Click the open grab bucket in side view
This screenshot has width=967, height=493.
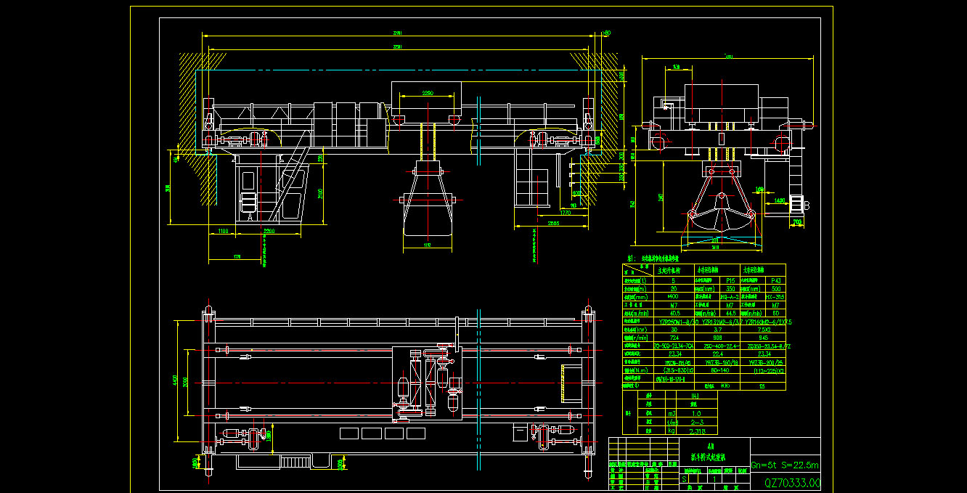pyautogui.click(x=719, y=218)
